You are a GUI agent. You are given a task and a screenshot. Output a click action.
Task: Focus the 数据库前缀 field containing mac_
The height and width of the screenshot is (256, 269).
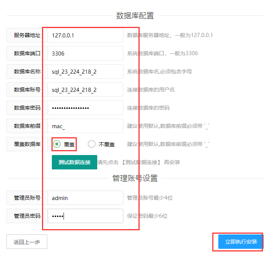[x=86, y=126]
